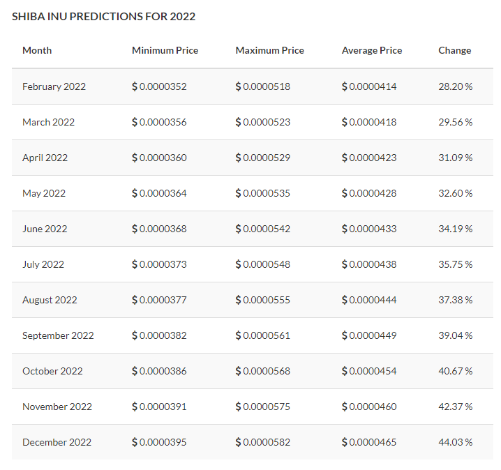Click the Average Price column header
This screenshot has width=501, height=470.
click(x=372, y=50)
